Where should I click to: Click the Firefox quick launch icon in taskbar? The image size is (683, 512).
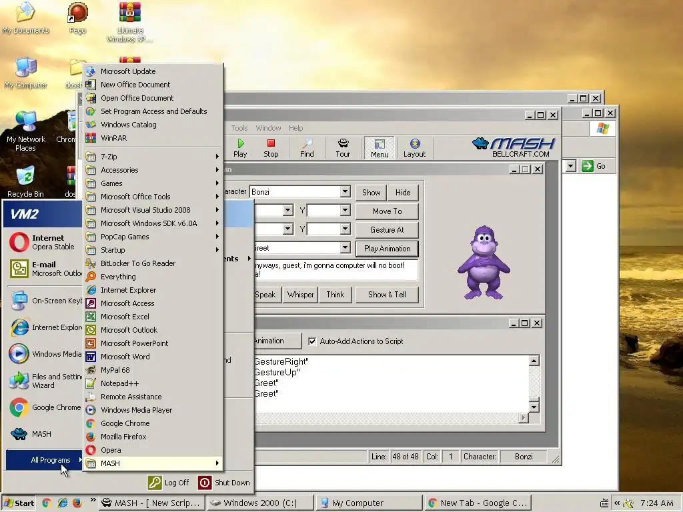(77, 503)
